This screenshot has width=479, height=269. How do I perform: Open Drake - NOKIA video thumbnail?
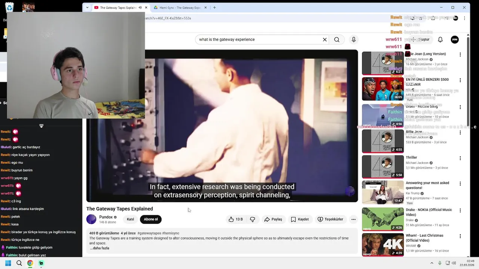click(383, 219)
